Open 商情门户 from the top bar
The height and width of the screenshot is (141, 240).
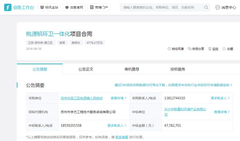tap(99, 7)
